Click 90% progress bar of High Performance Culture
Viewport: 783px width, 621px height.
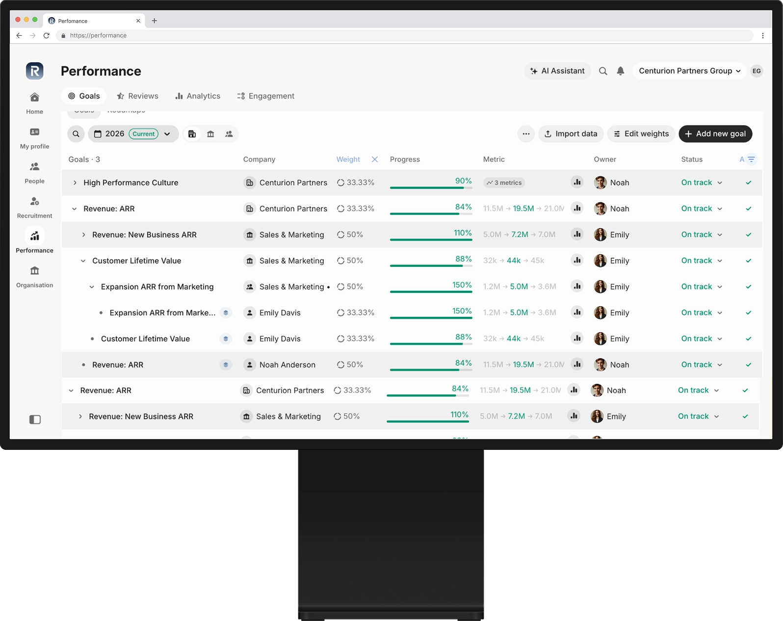click(431, 187)
